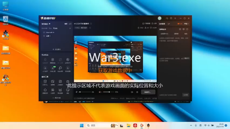Open 任务中心 in basic tools
The height and width of the screenshot is (129, 230).
(x=45, y=82)
